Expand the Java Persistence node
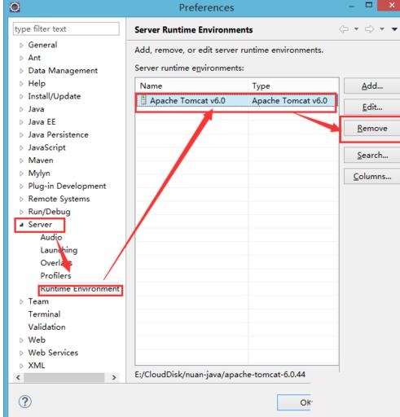Image resolution: width=400 pixels, height=417 pixels. coord(21,135)
